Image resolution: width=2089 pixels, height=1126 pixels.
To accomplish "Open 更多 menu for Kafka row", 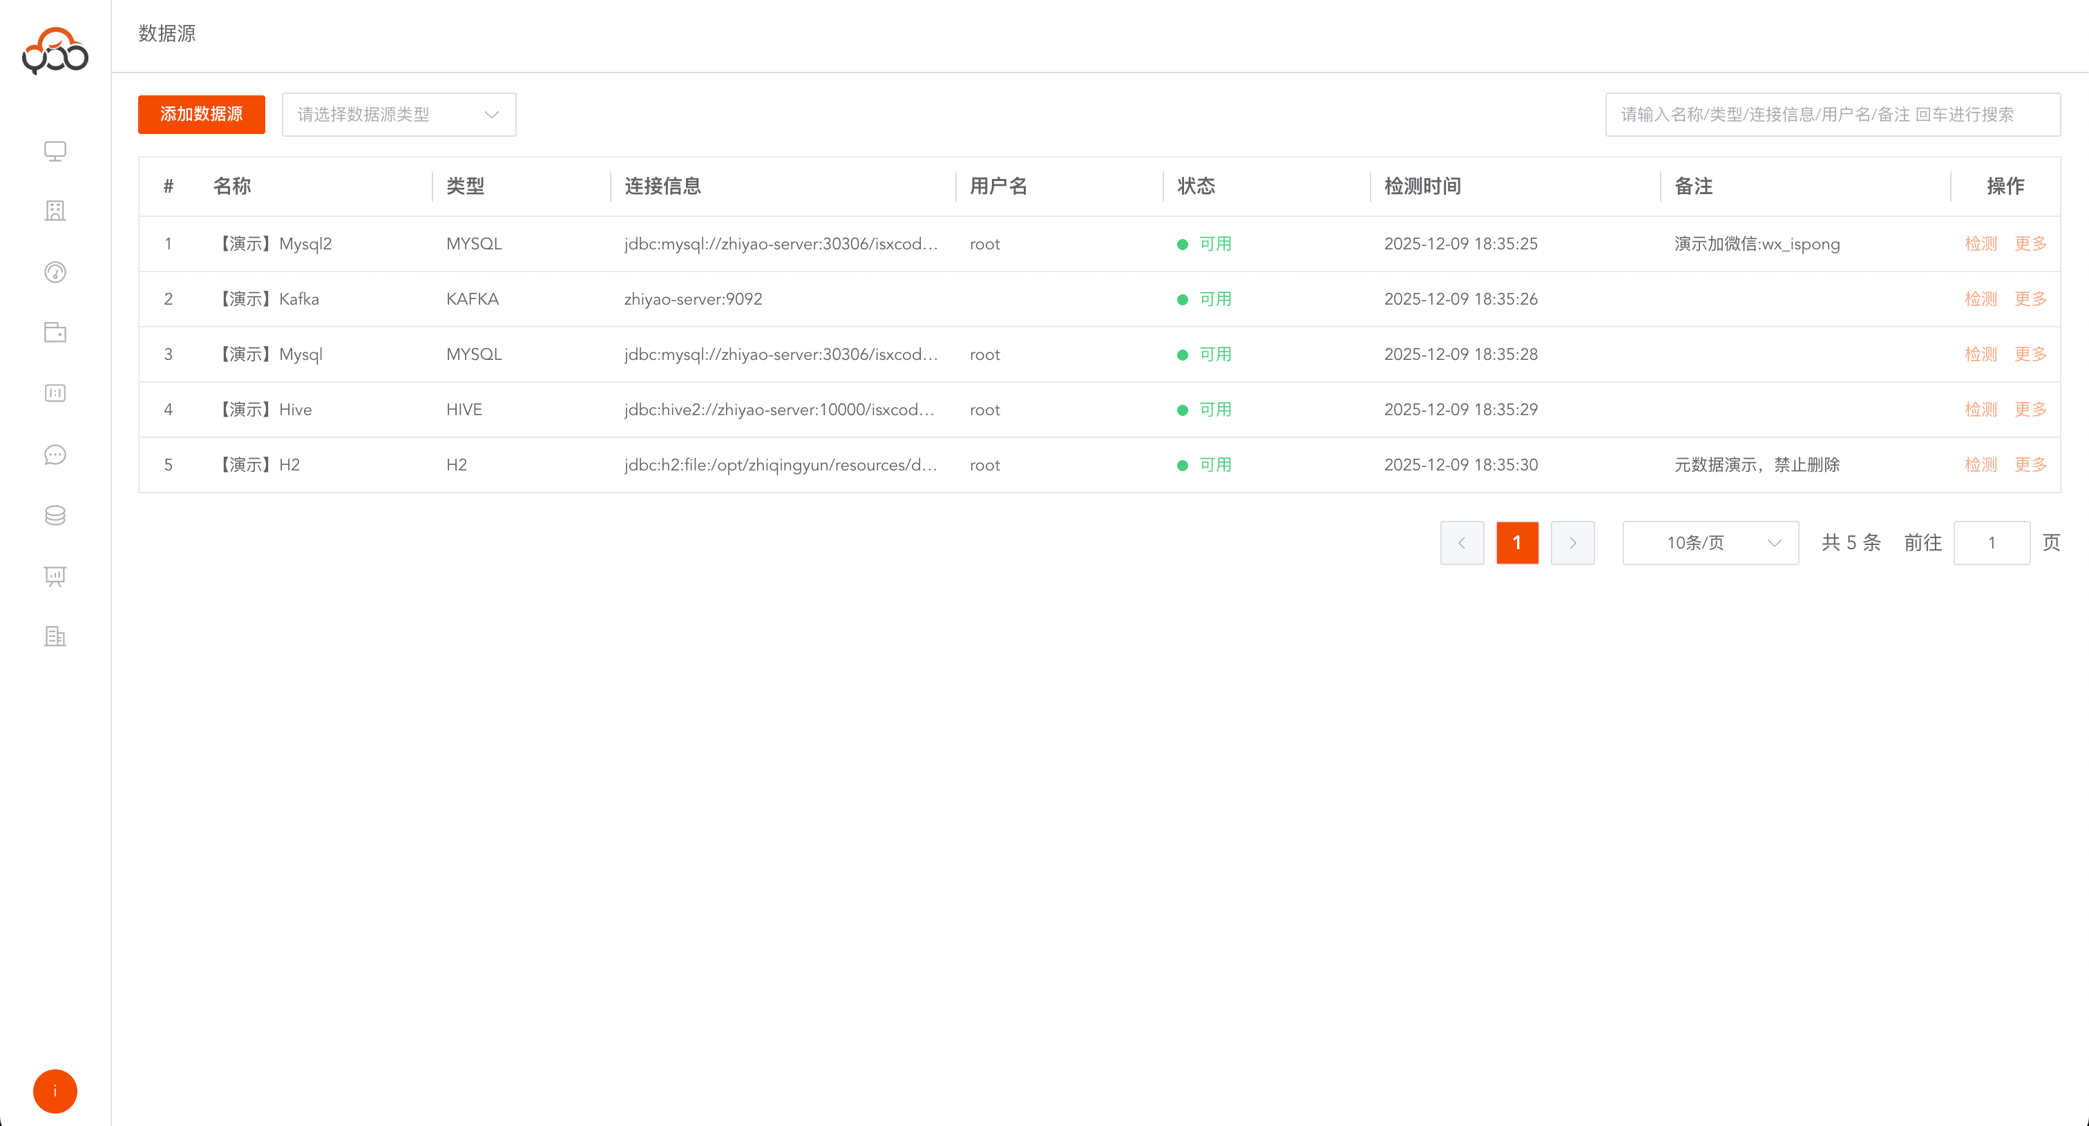I will pyautogui.click(x=2030, y=299).
